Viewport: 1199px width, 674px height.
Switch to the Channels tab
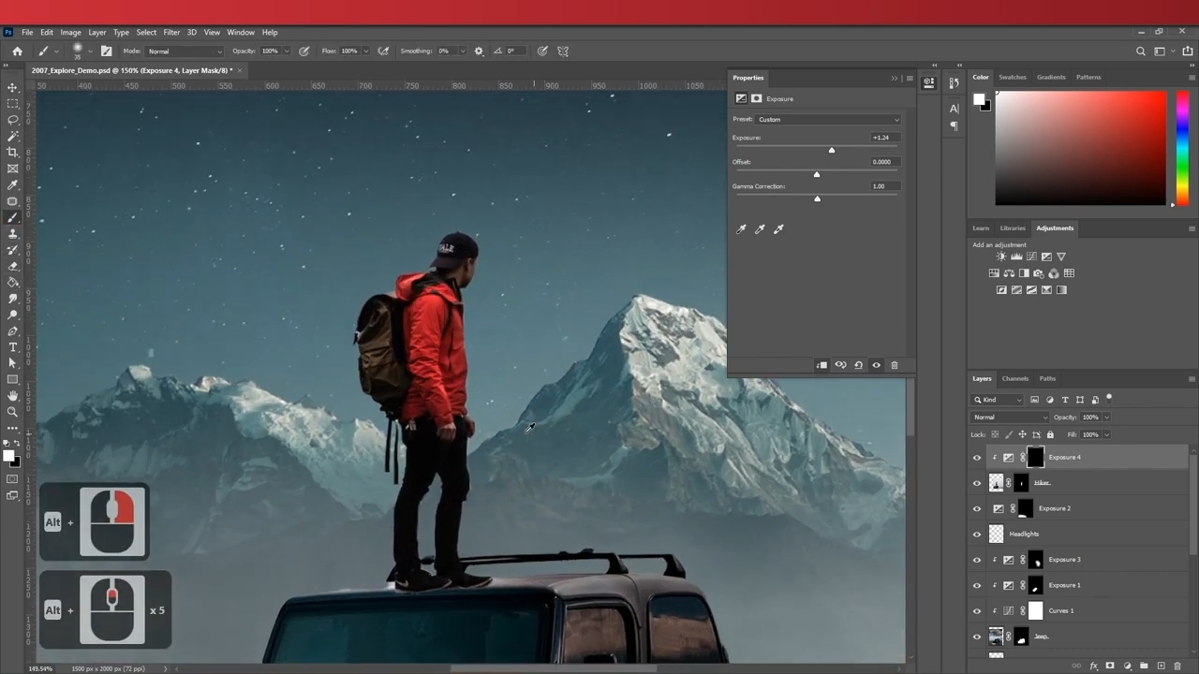pyautogui.click(x=1014, y=379)
